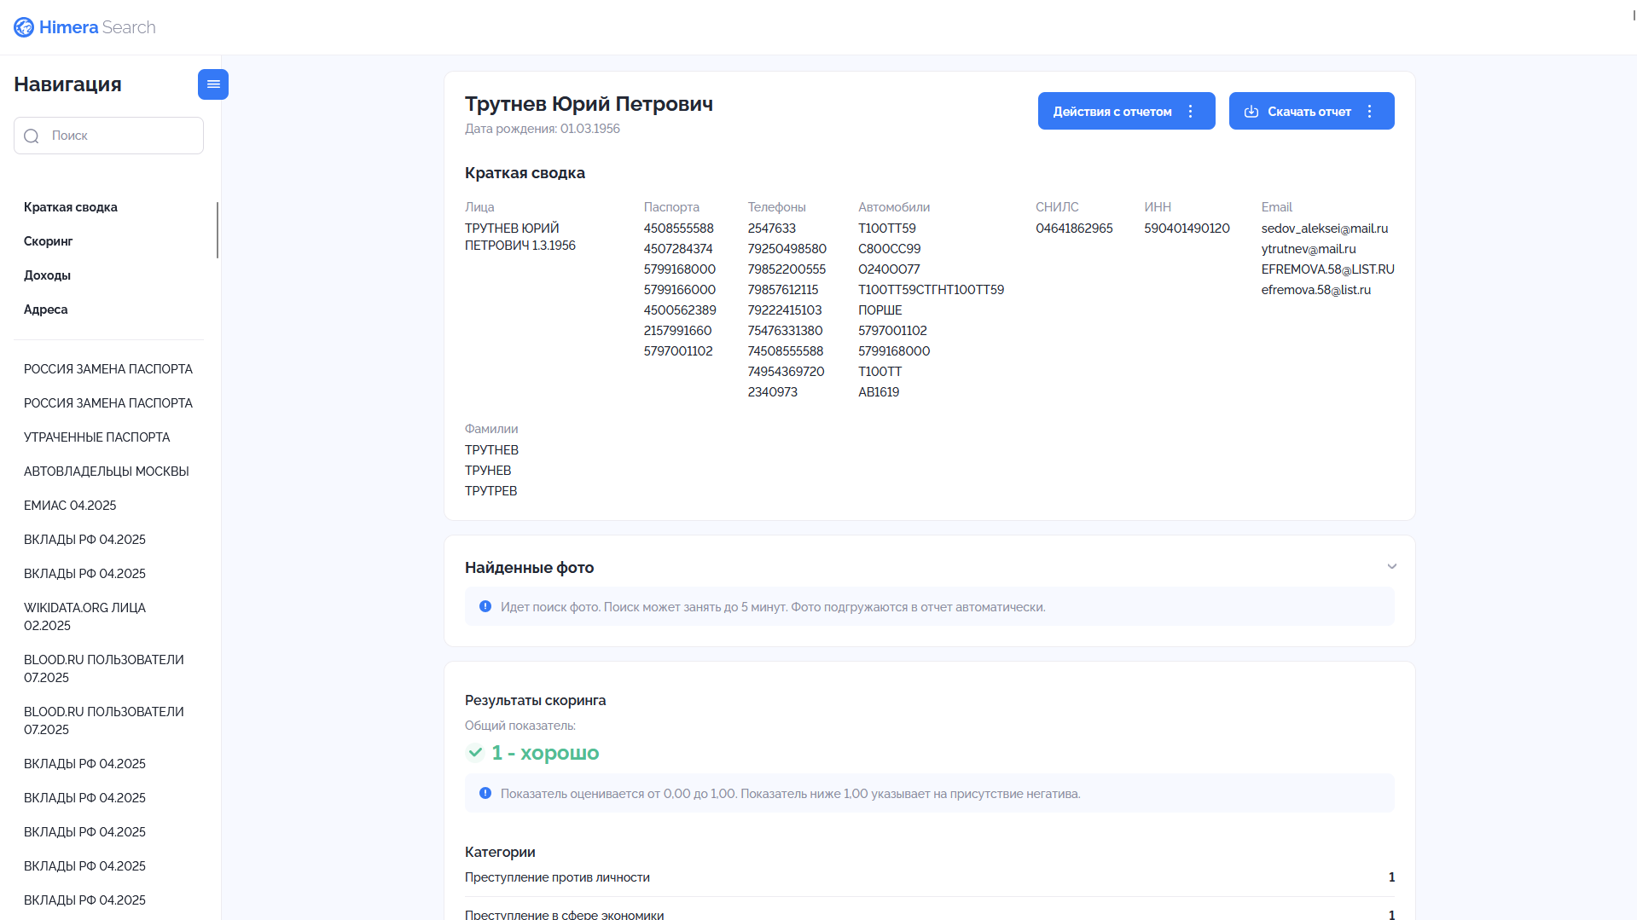Click passport number 4508555588
Viewport: 1637px width, 920px height.
tap(679, 229)
